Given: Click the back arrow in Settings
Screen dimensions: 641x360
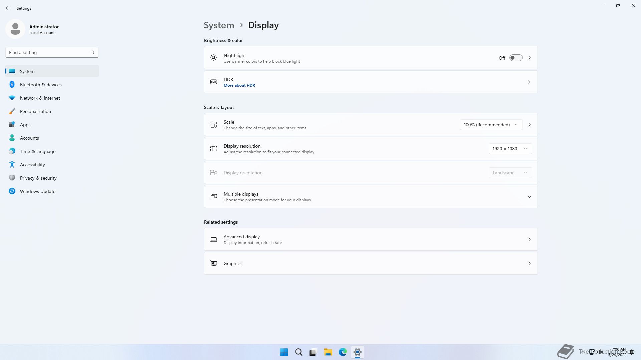Looking at the screenshot, I should 8,8.
